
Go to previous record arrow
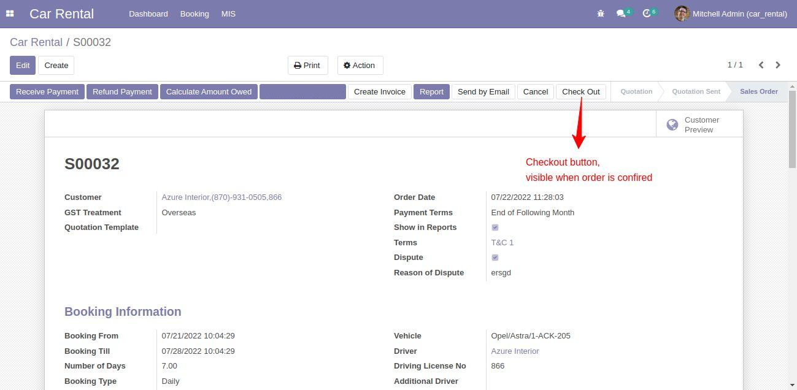tap(761, 65)
